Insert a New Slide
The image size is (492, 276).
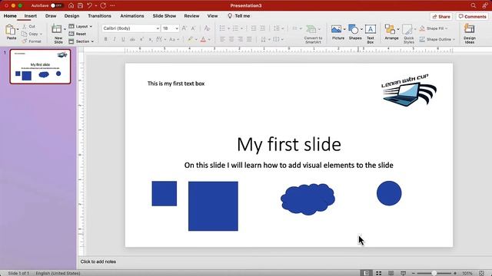[58, 34]
